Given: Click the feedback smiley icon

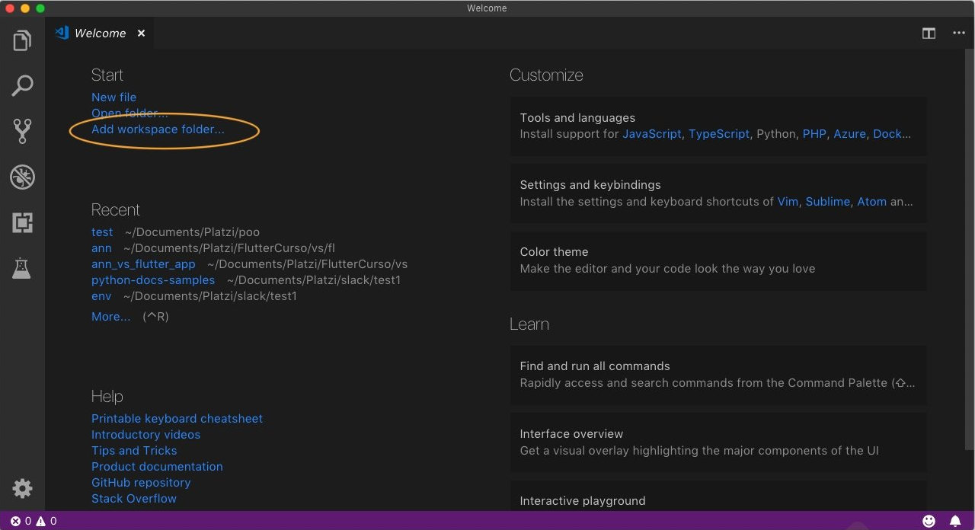Looking at the screenshot, I should click(929, 521).
